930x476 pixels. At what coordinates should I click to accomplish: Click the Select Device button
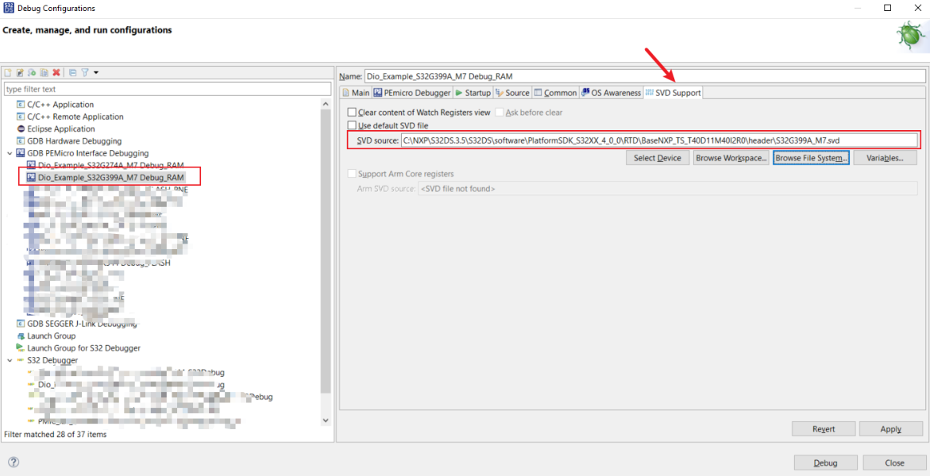click(x=658, y=159)
